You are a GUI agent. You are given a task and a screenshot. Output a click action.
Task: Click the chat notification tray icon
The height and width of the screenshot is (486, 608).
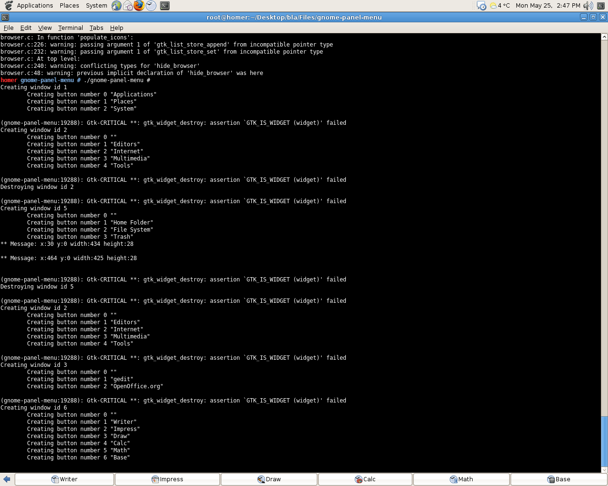[481, 6]
